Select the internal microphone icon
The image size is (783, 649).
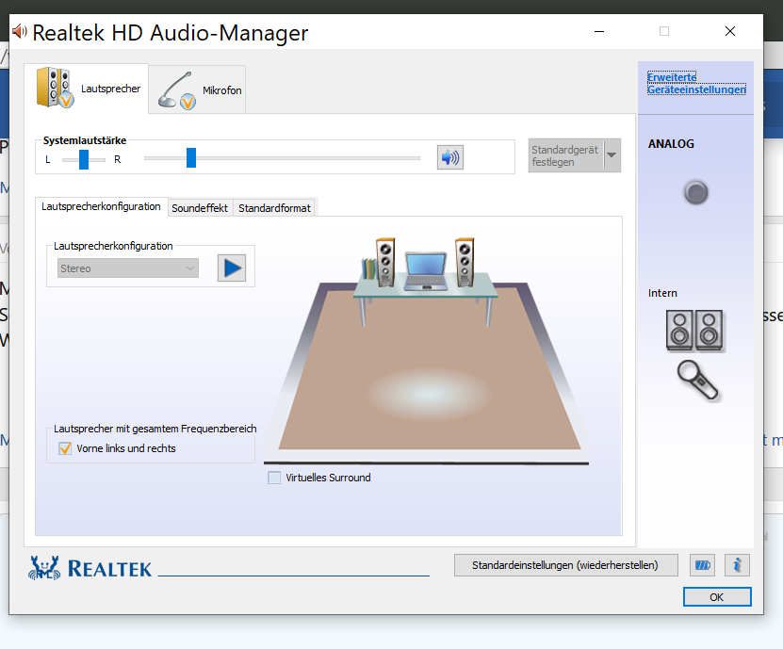coord(697,381)
